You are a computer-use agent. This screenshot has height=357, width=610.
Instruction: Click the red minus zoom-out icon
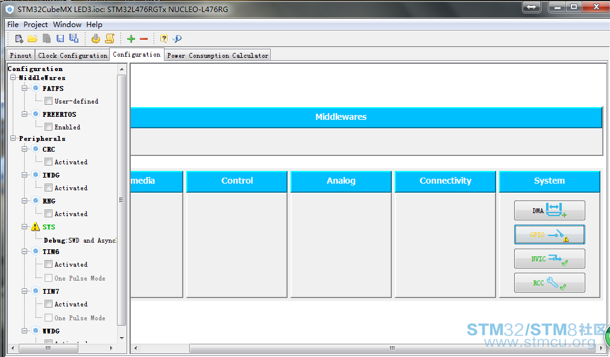click(143, 39)
